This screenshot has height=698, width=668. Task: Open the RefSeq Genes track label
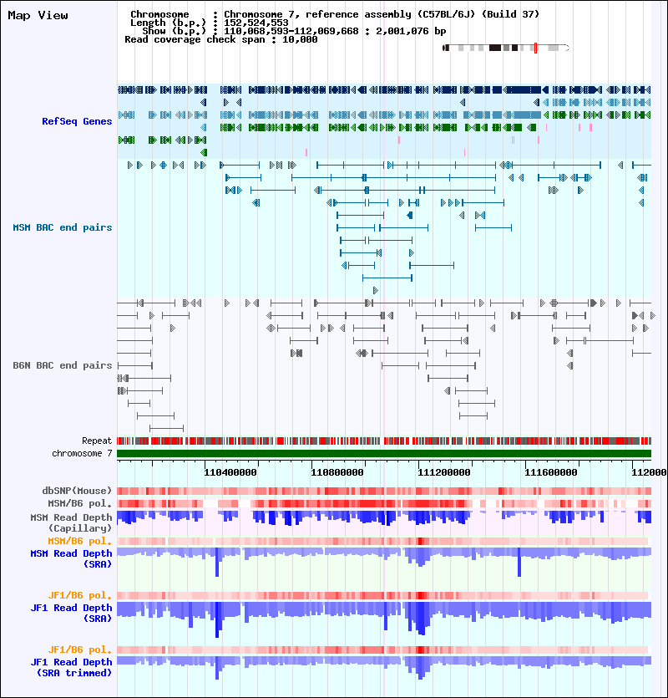[77, 121]
